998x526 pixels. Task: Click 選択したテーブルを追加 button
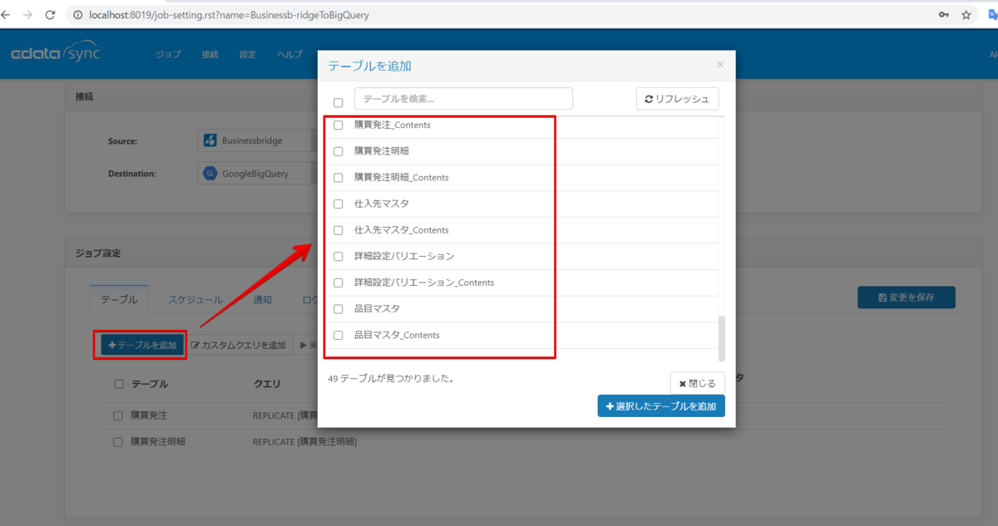661,406
